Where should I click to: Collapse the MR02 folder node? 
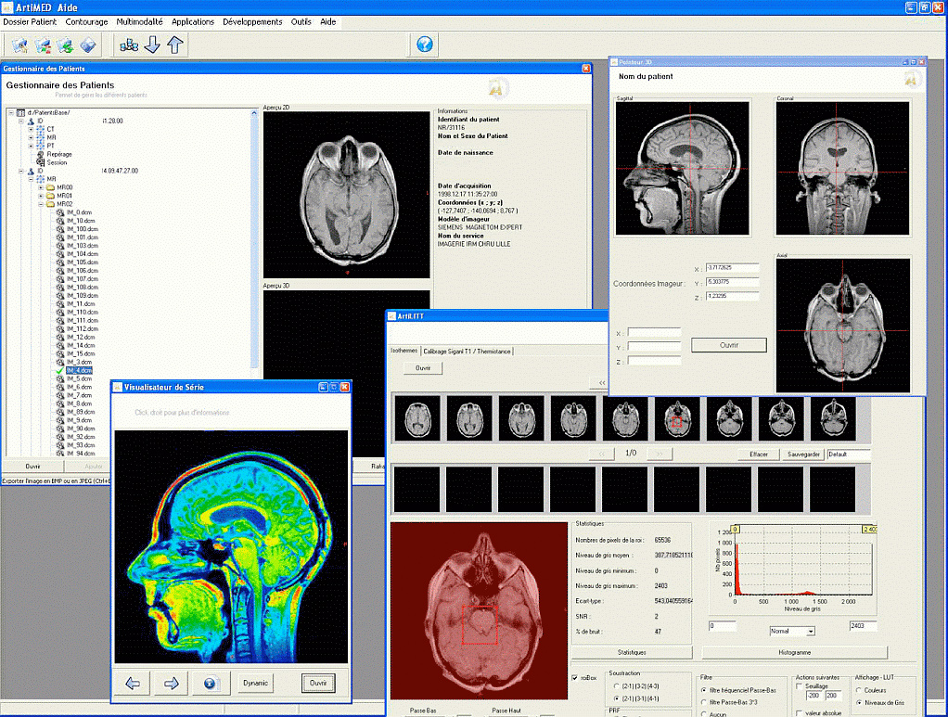[x=41, y=204]
